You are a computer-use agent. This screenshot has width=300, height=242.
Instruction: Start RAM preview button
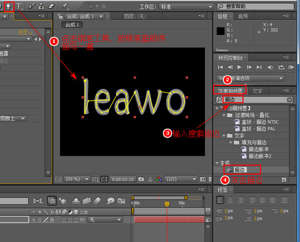point(291,67)
